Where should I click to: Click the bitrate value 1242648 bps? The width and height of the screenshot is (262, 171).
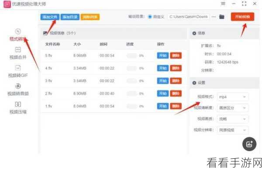point(228,62)
